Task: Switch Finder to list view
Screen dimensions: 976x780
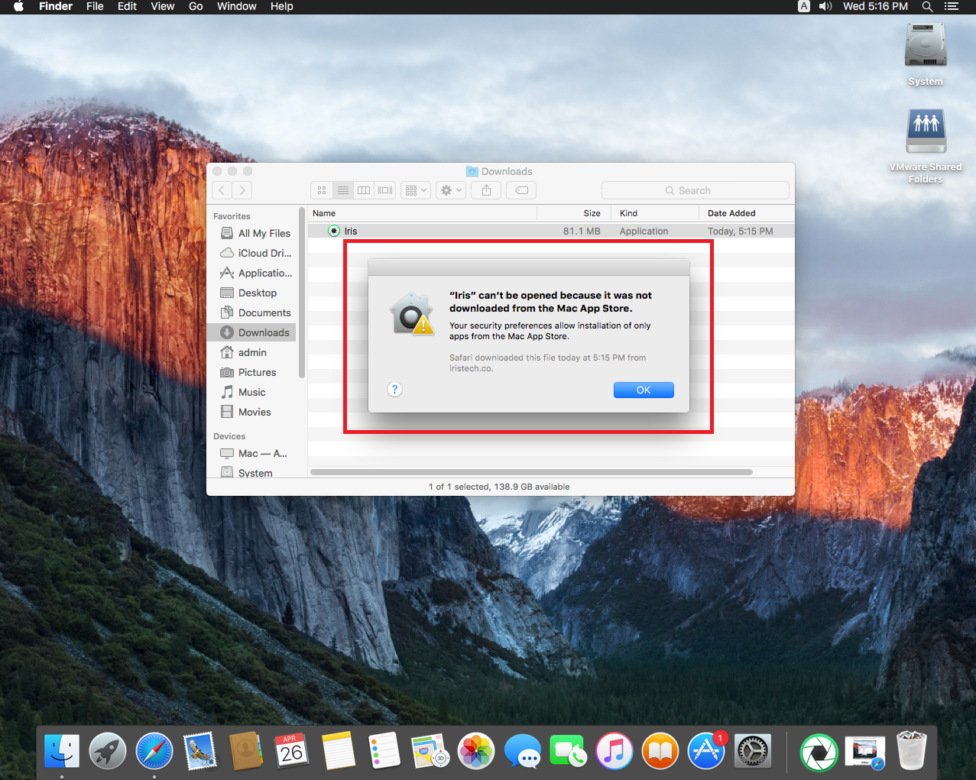Action: (x=343, y=190)
